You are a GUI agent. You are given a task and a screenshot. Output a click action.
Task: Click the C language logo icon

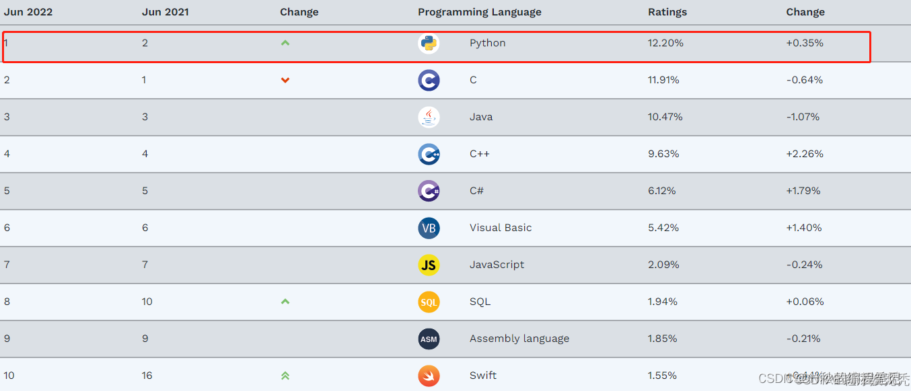[x=429, y=81]
